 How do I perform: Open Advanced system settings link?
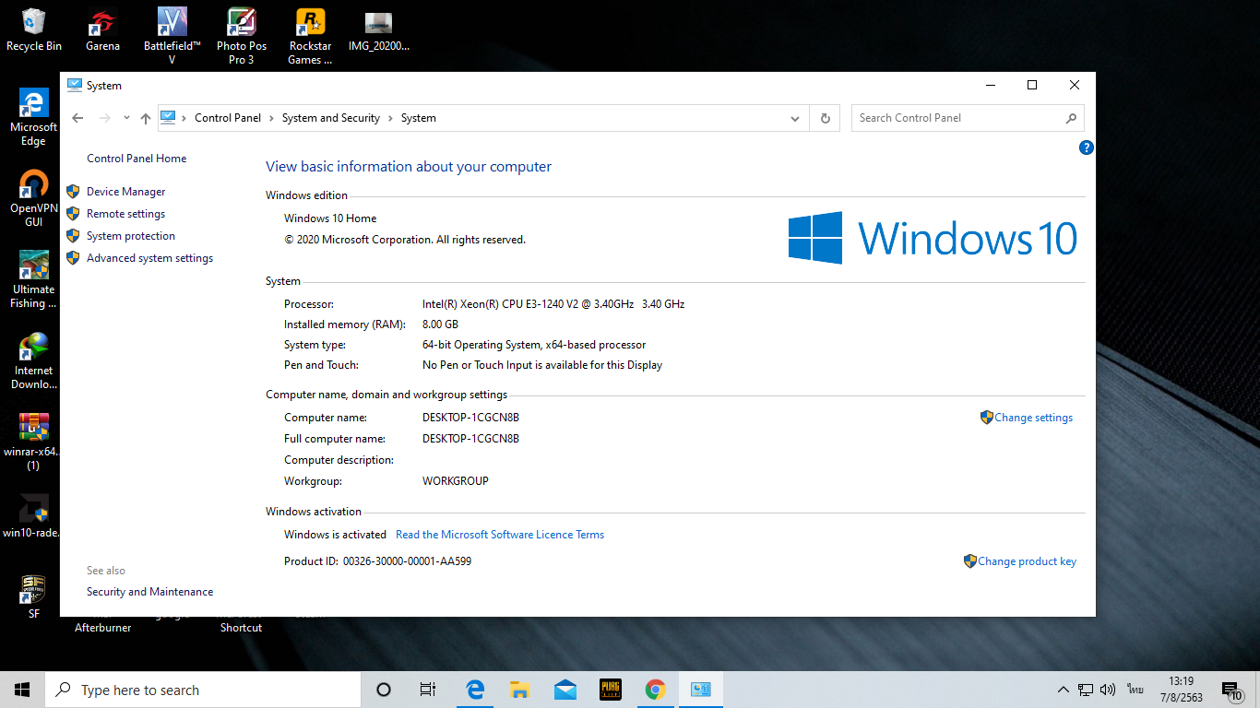point(150,258)
